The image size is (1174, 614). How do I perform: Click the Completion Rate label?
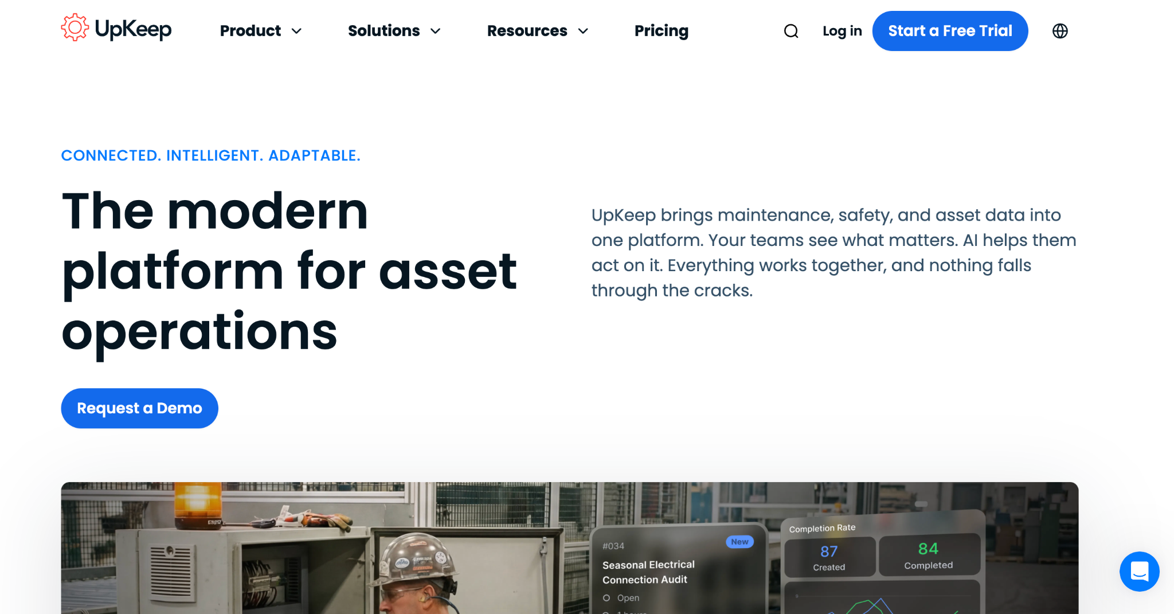click(822, 528)
